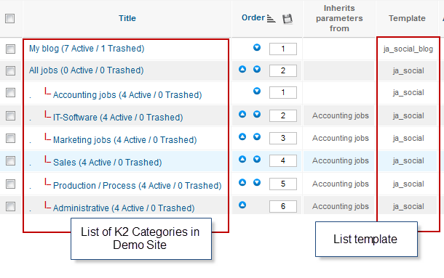This screenshot has height=278, width=444.
Task: Move All jobs category up
Action: tap(242, 69)
